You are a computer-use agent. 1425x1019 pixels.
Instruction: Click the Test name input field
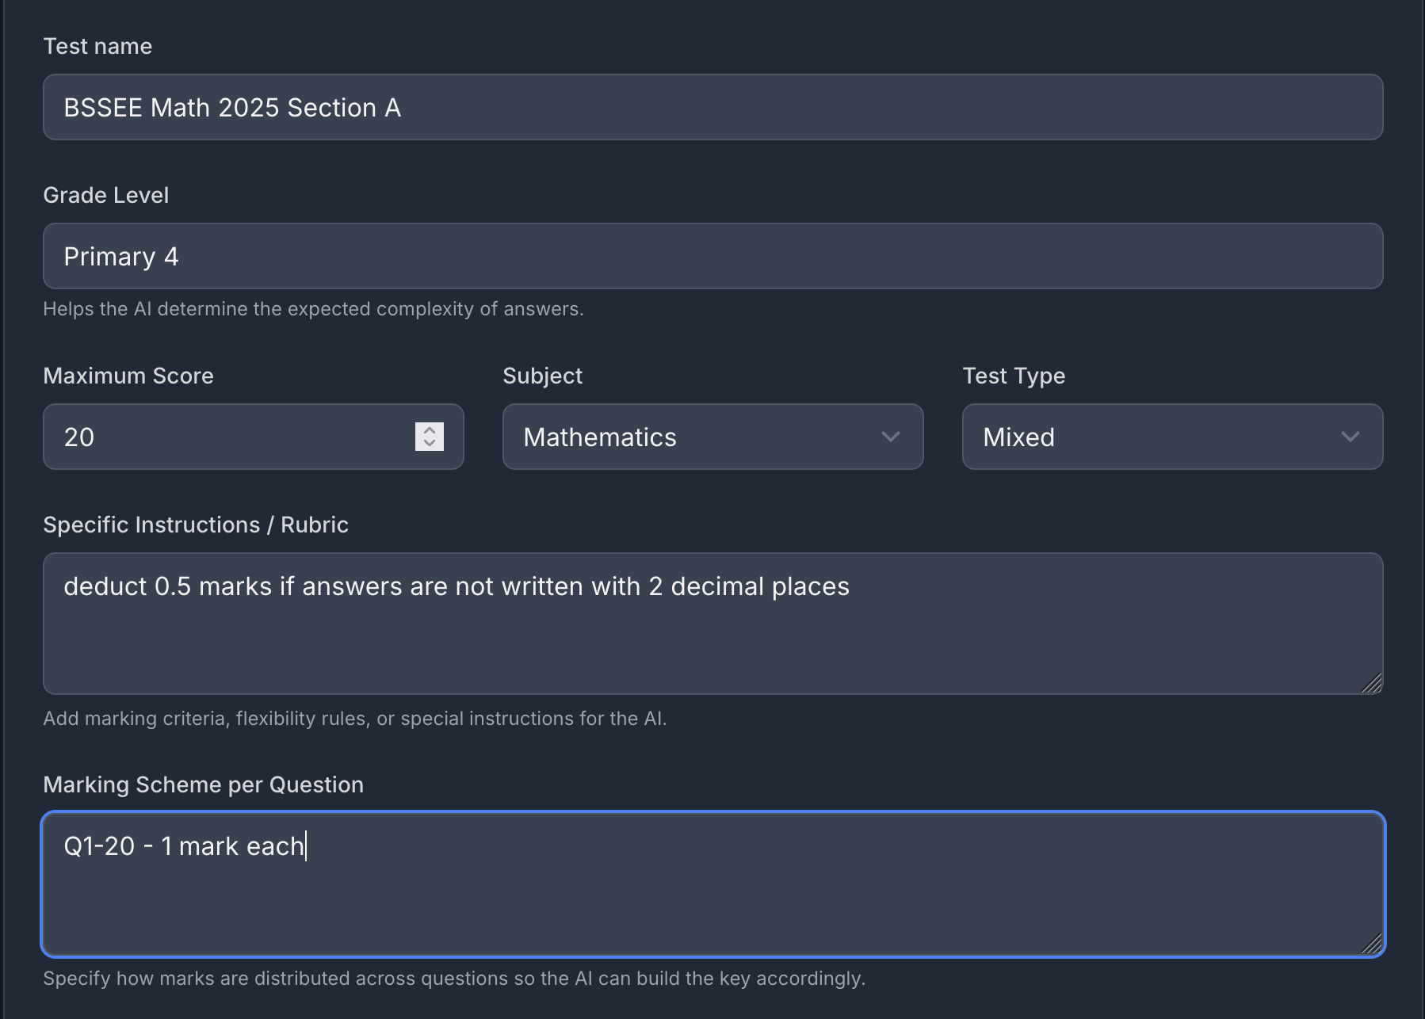712,107
